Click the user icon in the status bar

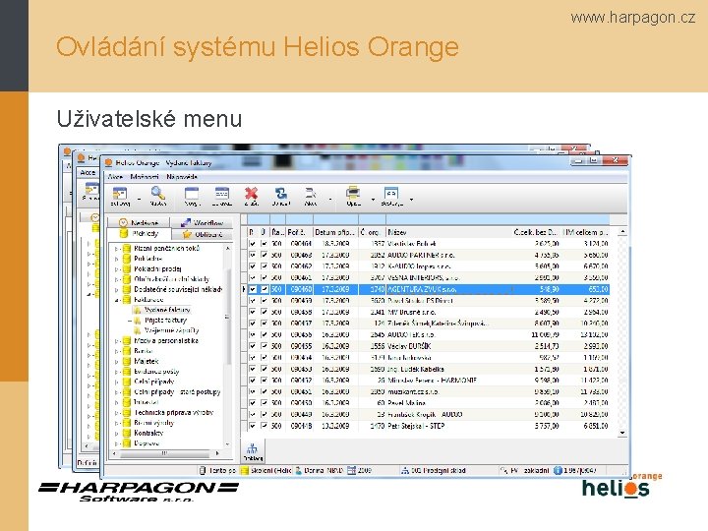click(299, 470)
